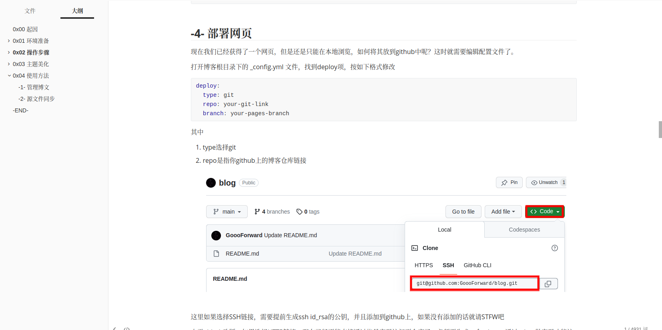Click the paragraph about SSH链接 and id_rsa
Viewport: 662px width, 330px height.
coord(347,317)
